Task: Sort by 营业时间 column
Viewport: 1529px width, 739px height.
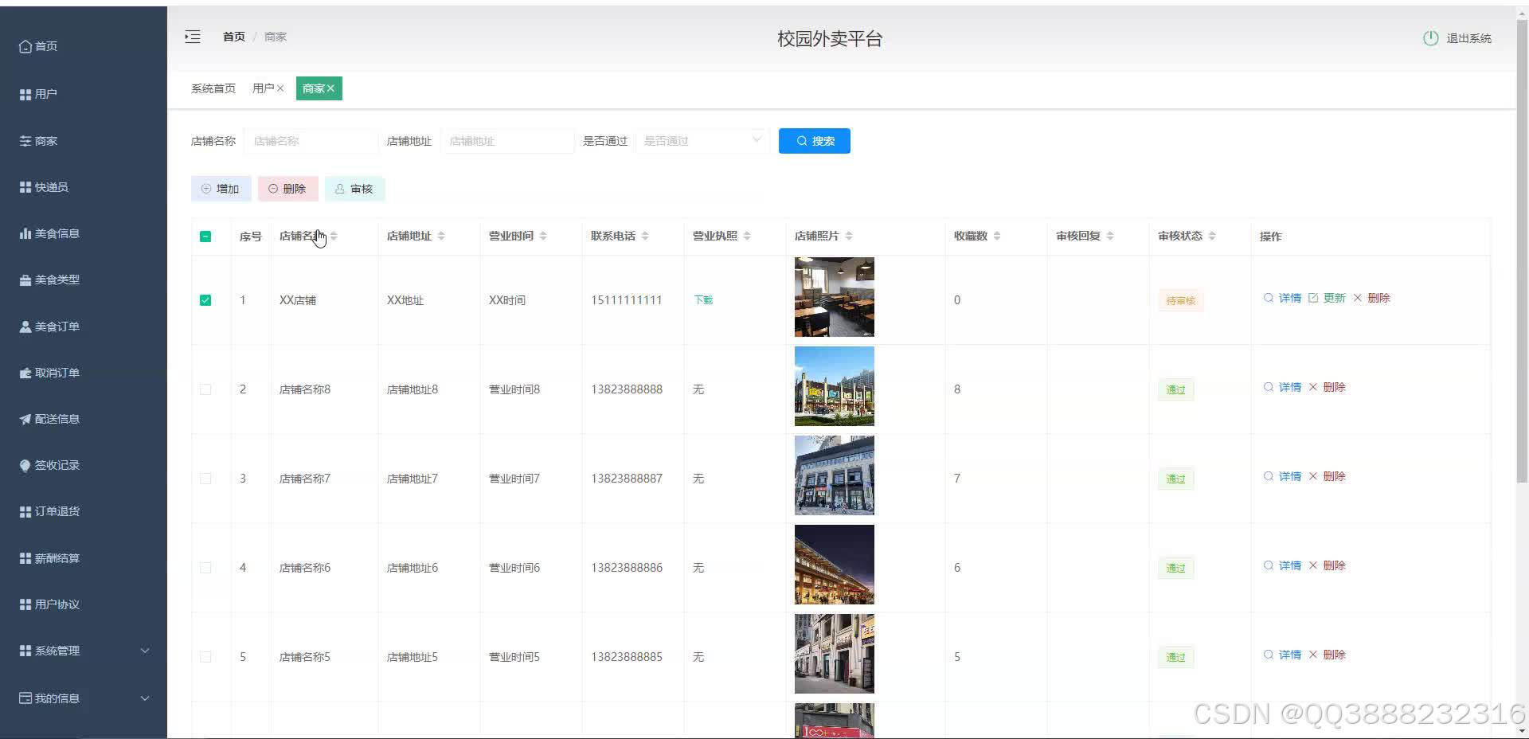Action: pos(543,236)
